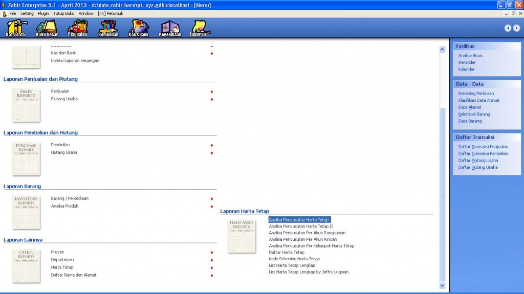Open the Analisa Bisnis link

tap(470, 56)
